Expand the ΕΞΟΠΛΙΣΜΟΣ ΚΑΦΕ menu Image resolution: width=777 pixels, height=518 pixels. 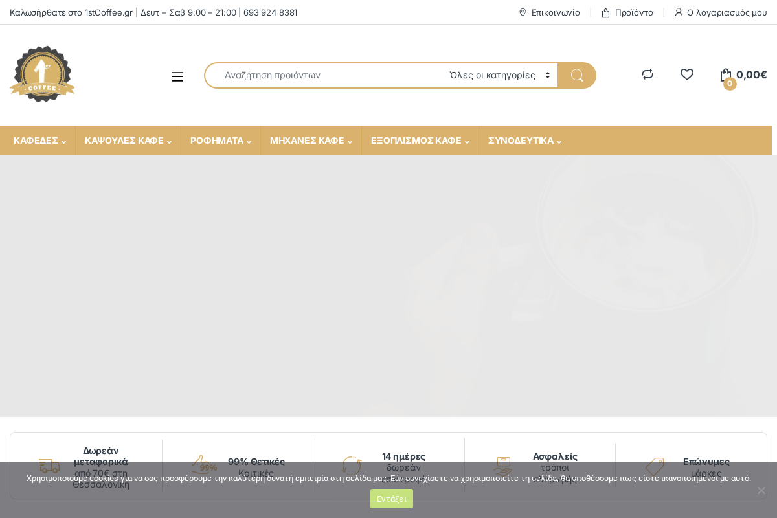click(420, 141)
